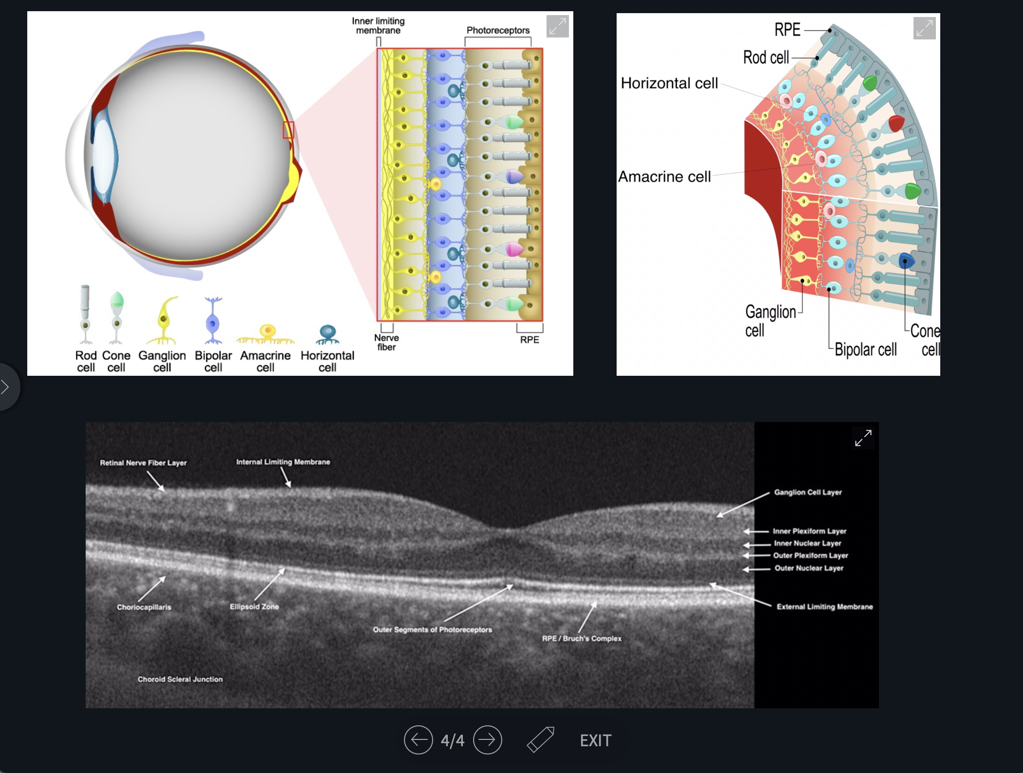
Task: Click the zoomed retinal layer inset
Action: [x=460, y=184]
